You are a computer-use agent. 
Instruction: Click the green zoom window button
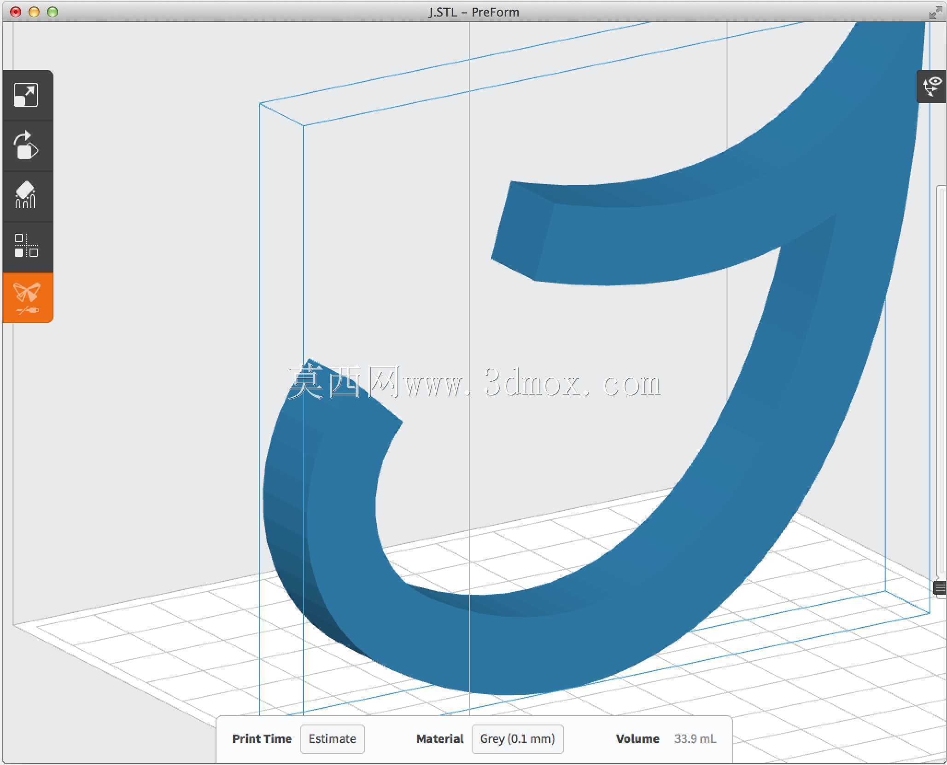[x=53, y=12]
